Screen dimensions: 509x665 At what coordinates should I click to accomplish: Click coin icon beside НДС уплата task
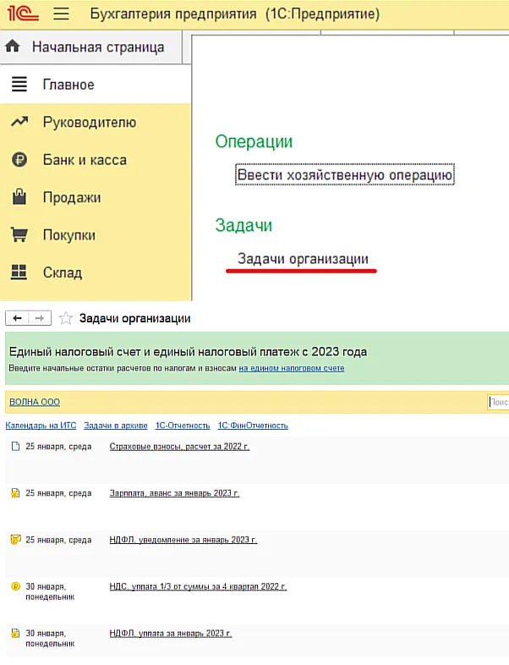(x=14, y=585)
